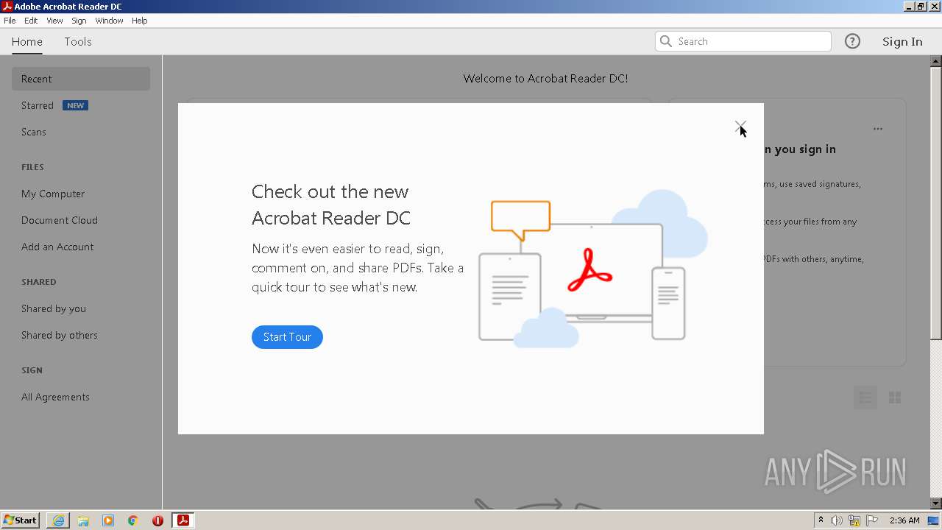
Task: Click the Adobe icon in title bar
Action: [7, 7]
